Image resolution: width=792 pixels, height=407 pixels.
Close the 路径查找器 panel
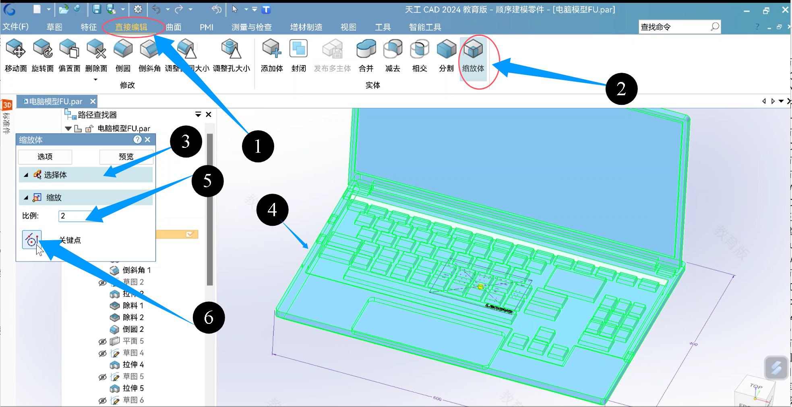click(209, 115)
